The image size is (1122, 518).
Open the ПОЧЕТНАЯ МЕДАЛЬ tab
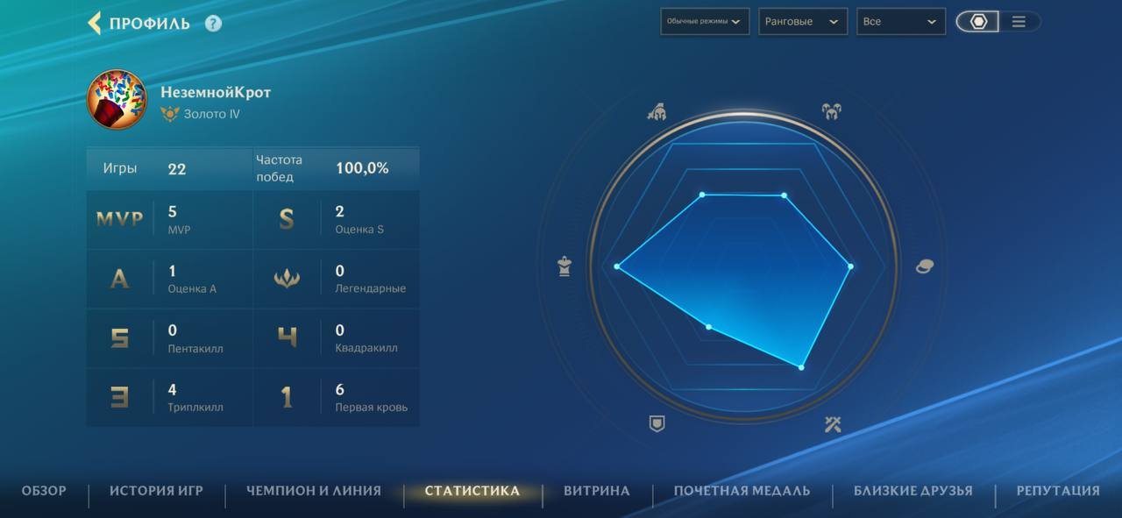coord(742,491)
